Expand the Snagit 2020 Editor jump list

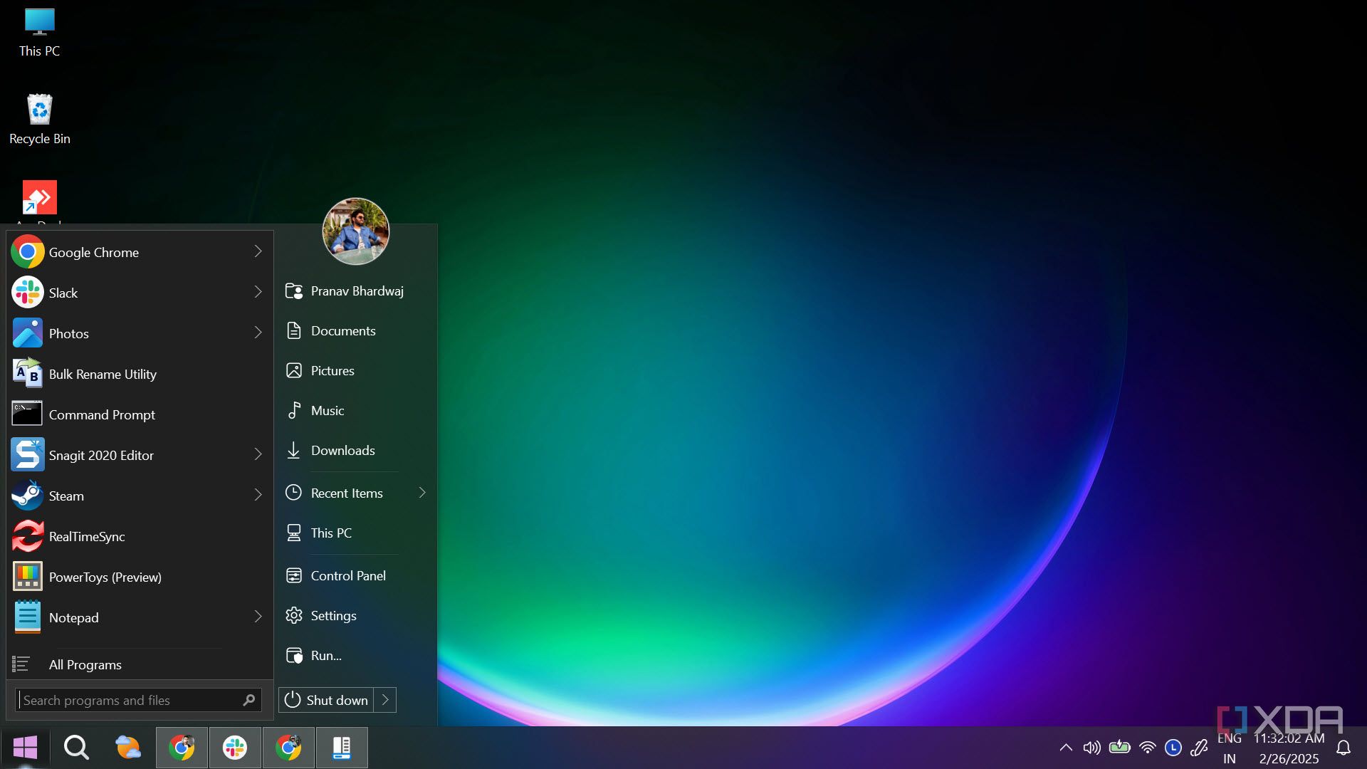click(258, 454)
